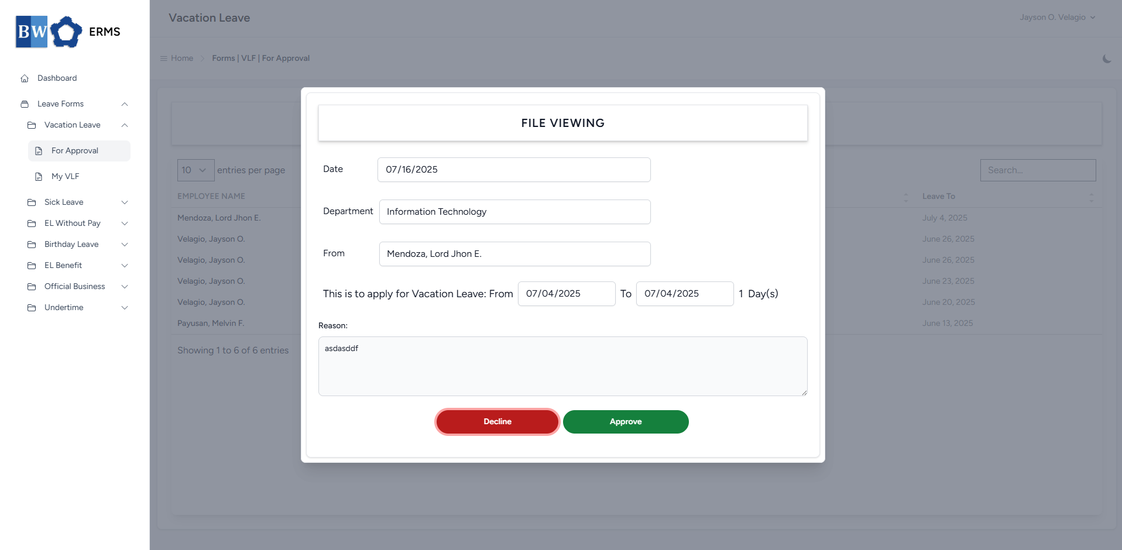Open the Official Business menu
Screen dimensions: 1122x550
click(77, 287)
